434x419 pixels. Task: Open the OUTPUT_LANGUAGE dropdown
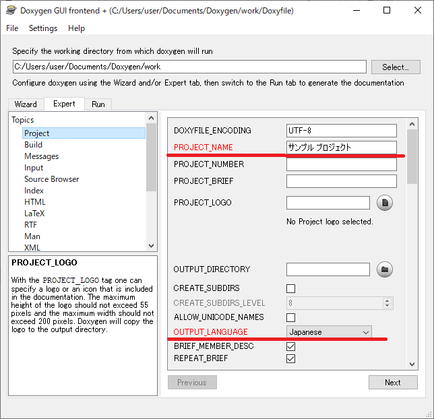pyautogui.click(x=329, y=332)
